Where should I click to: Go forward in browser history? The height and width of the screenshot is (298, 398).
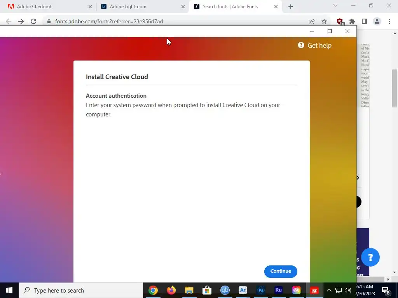tap(21, 22)
